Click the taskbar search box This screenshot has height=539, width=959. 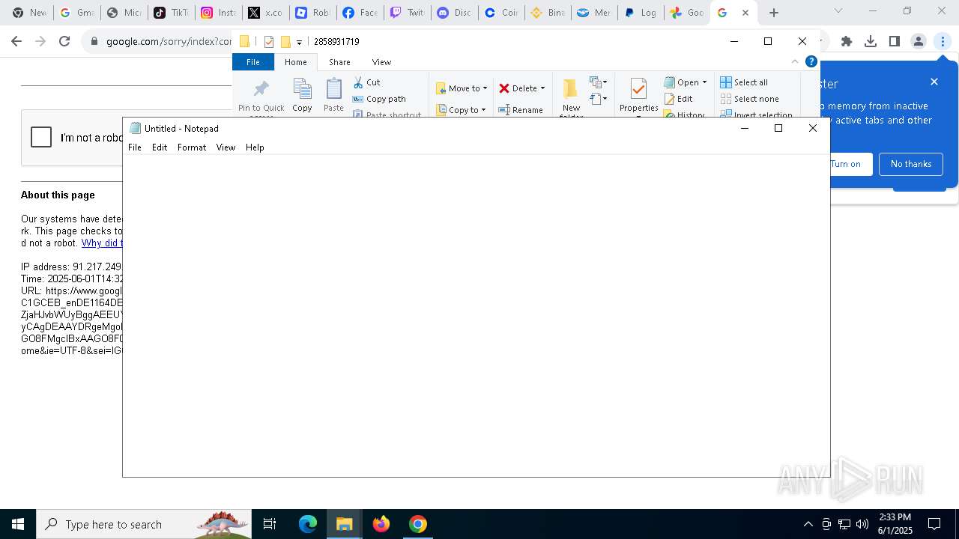[x=144, y=524]
